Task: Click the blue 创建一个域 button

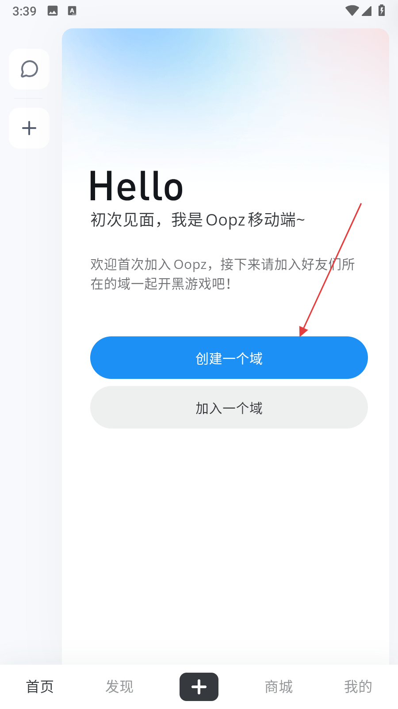Action: 229,358
